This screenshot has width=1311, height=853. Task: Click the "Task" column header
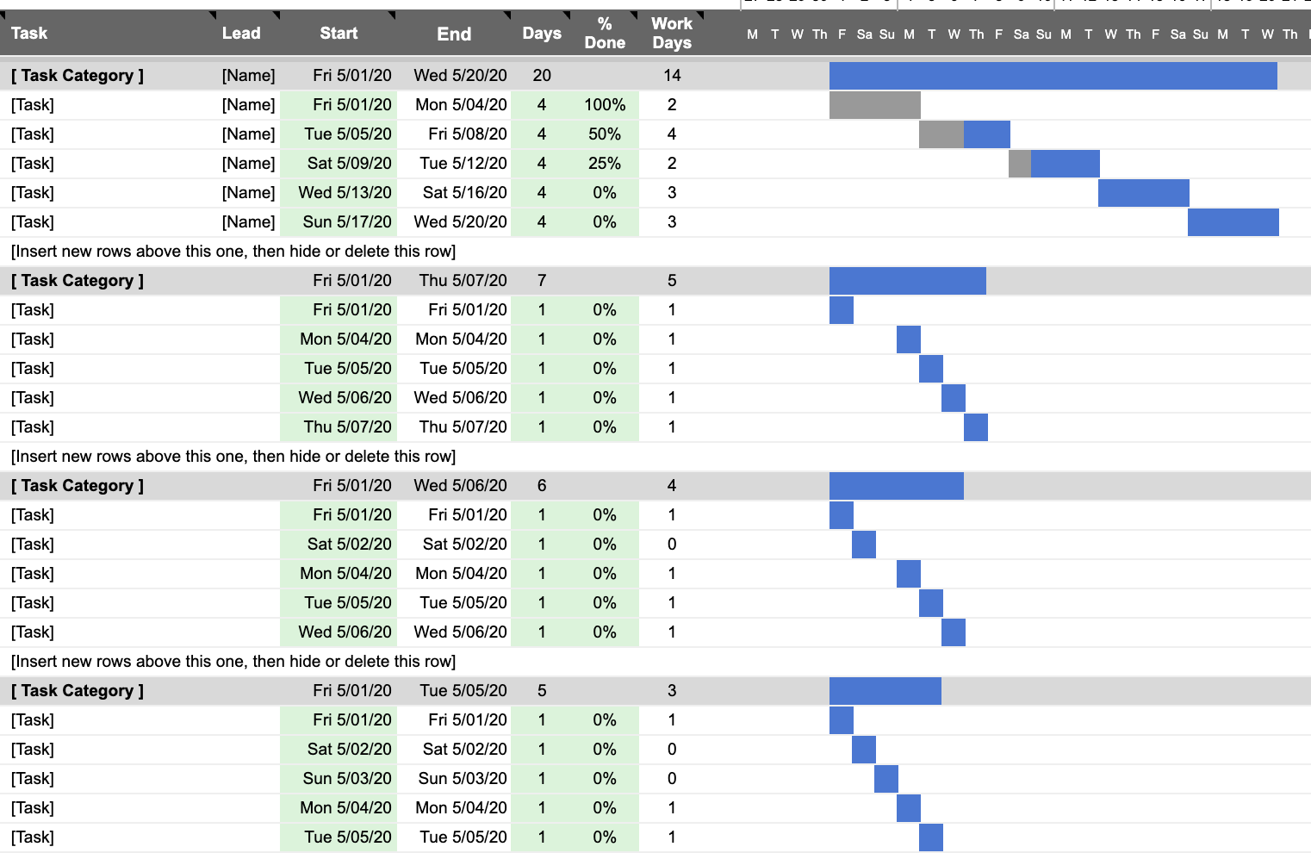(x=29, y=33)
